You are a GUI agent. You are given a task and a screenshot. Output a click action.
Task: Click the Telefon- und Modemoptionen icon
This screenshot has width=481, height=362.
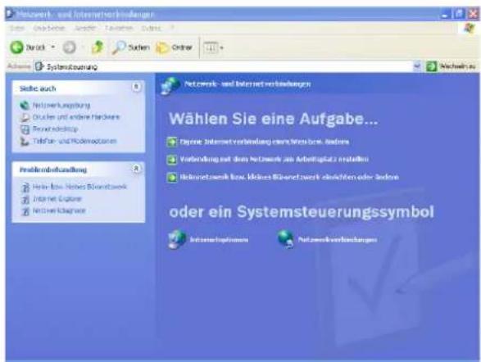[25, 142]
